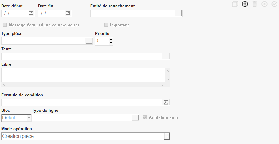Expand the Bloc dropdown
The height and width of the screenshot is (144, 279).
pyautogui.click(x=29, y=118)
